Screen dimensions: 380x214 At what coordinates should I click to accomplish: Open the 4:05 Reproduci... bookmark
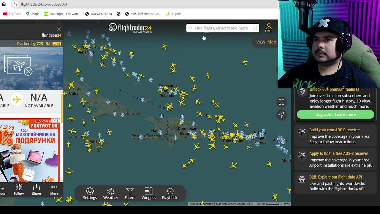pos(143,14)
